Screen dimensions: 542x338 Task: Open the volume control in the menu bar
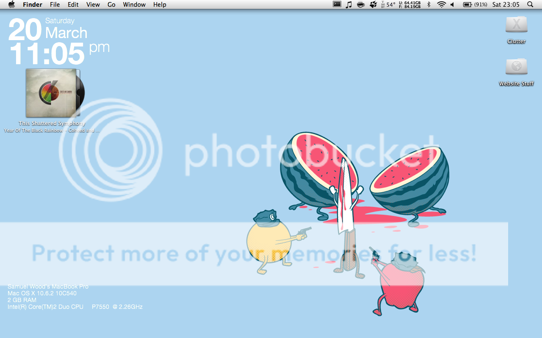[x=452, y=5]
